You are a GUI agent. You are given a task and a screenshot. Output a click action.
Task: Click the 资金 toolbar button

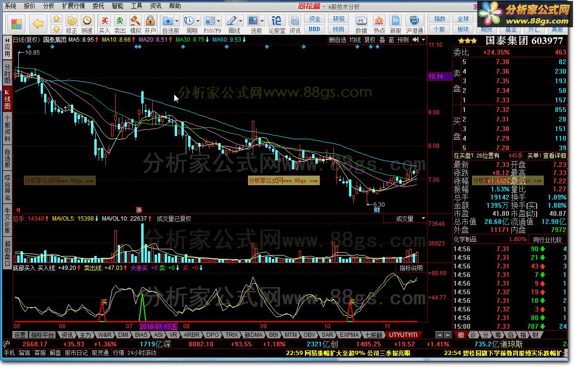tap(315, 19)
